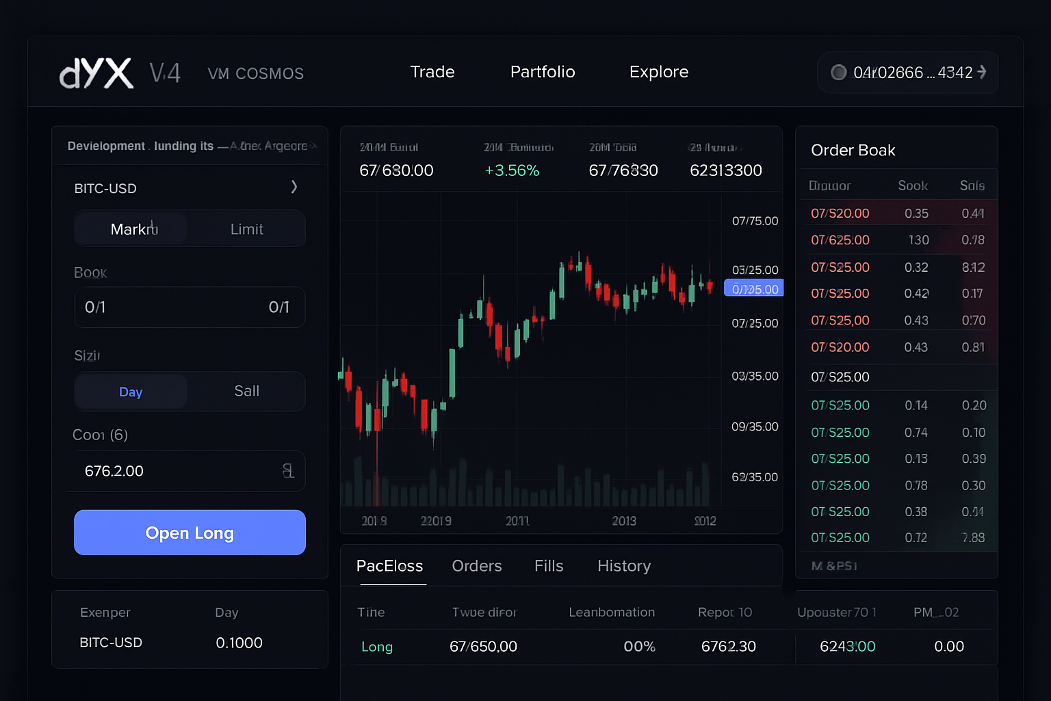This screenshot has width=1051, height=701.
Task: Click the arrow icon inside the wallet address pill
Action: (x=981, y=72)
